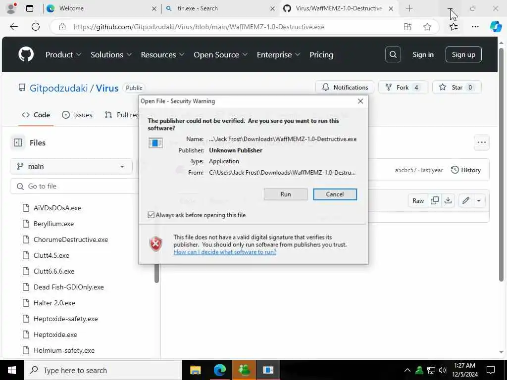Expand the Enterprise menu
This screenshot has height=380, width=507.
[278, 54]
